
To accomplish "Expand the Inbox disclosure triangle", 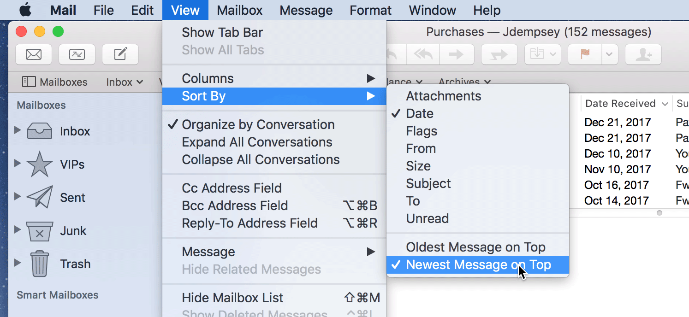I will (18, 130).
